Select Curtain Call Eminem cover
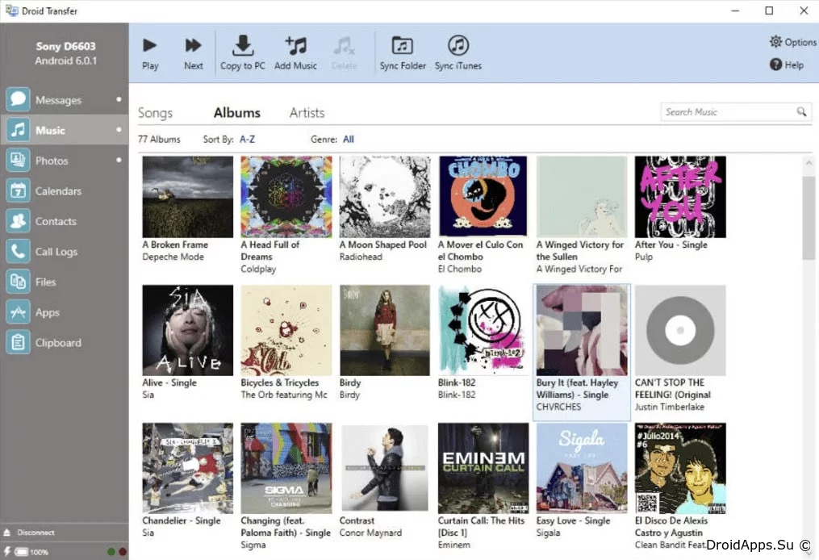This screenshot has height=560, width=819. point(483,468)
